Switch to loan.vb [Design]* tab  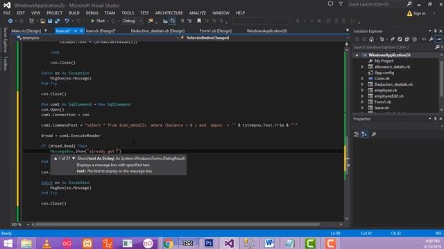click(x=101, y=30)
